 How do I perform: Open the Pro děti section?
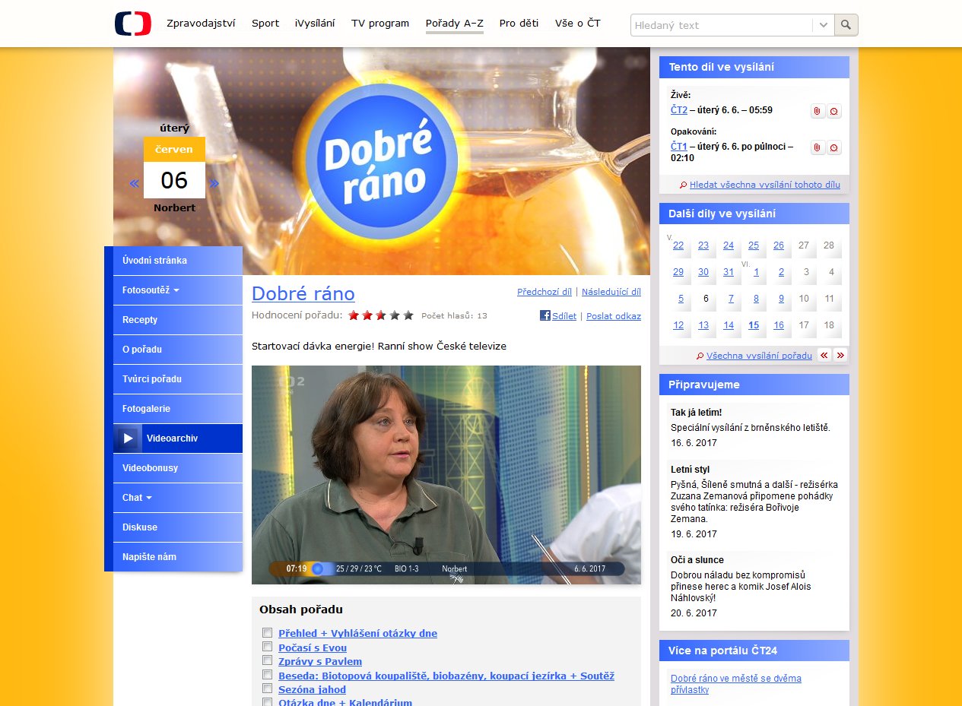[519, 24]
